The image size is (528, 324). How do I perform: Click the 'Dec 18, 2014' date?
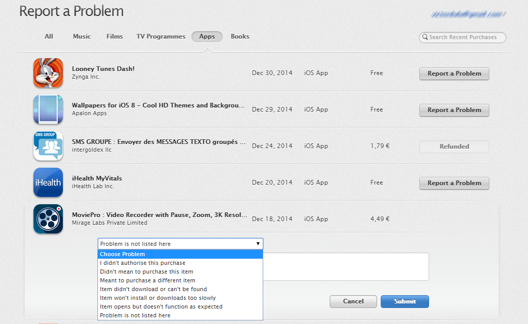[272, 219]
